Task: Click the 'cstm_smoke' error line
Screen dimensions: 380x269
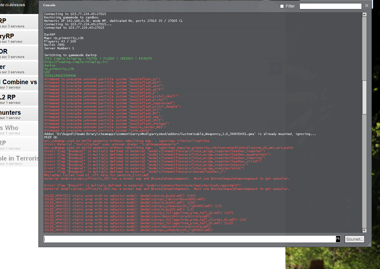Action: coord(98,131)
